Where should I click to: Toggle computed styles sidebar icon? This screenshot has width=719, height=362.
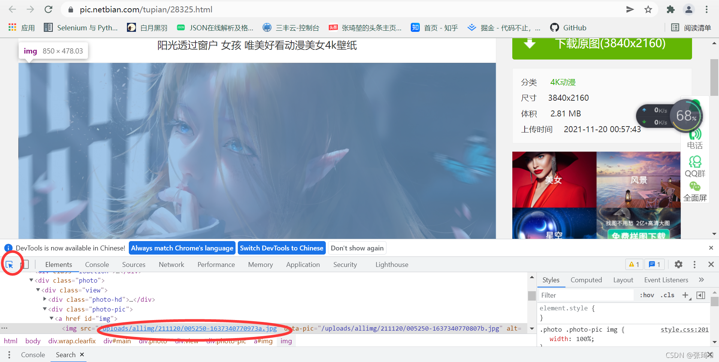701,295
